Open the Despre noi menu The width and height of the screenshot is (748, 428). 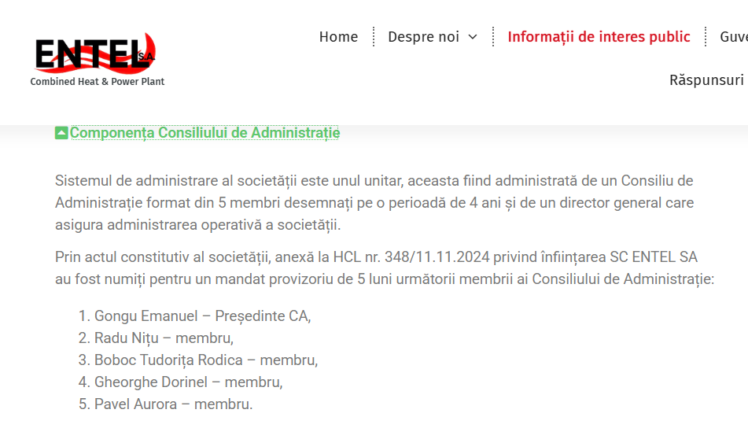424,37
